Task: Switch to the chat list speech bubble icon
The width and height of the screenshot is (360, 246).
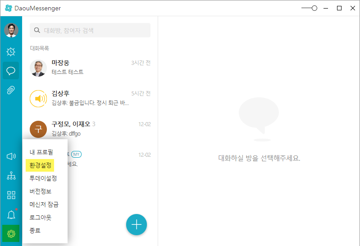Action: (11, 71)
